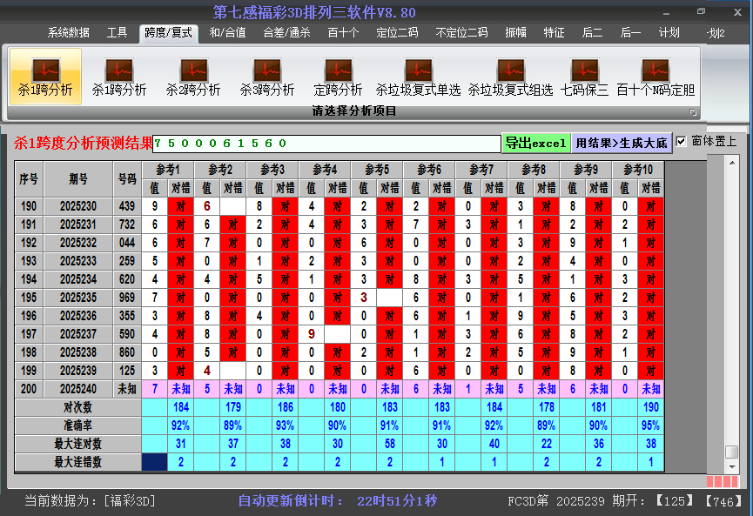Expand the 请选择分析项目 group launcher
This screenshot has height=516, width=753.
pos(694,112)
